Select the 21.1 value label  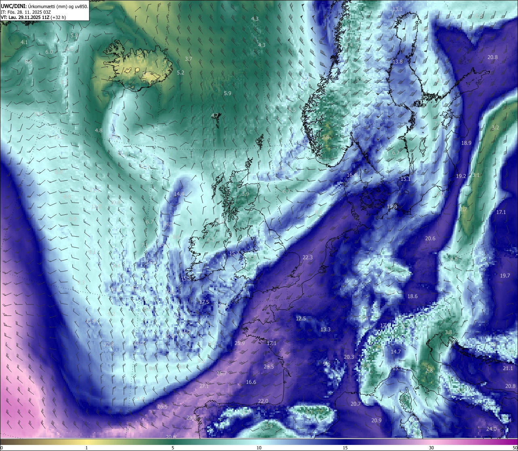coord(508,369)
